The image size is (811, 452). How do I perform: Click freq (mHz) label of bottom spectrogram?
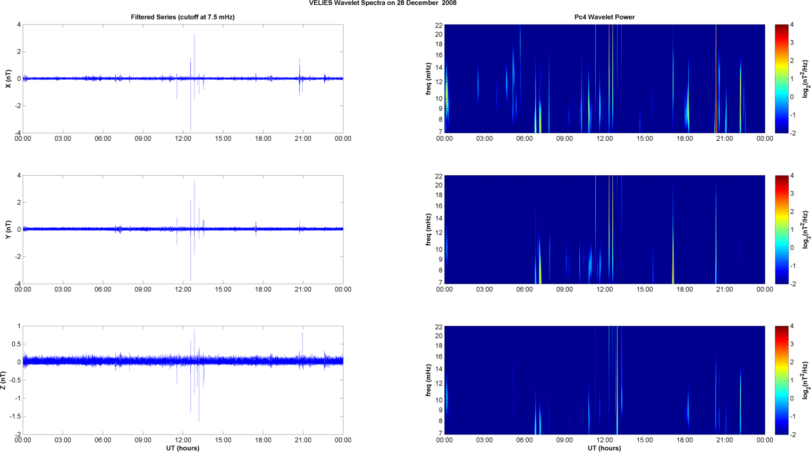pyautogui.click(x=428, y=380)
